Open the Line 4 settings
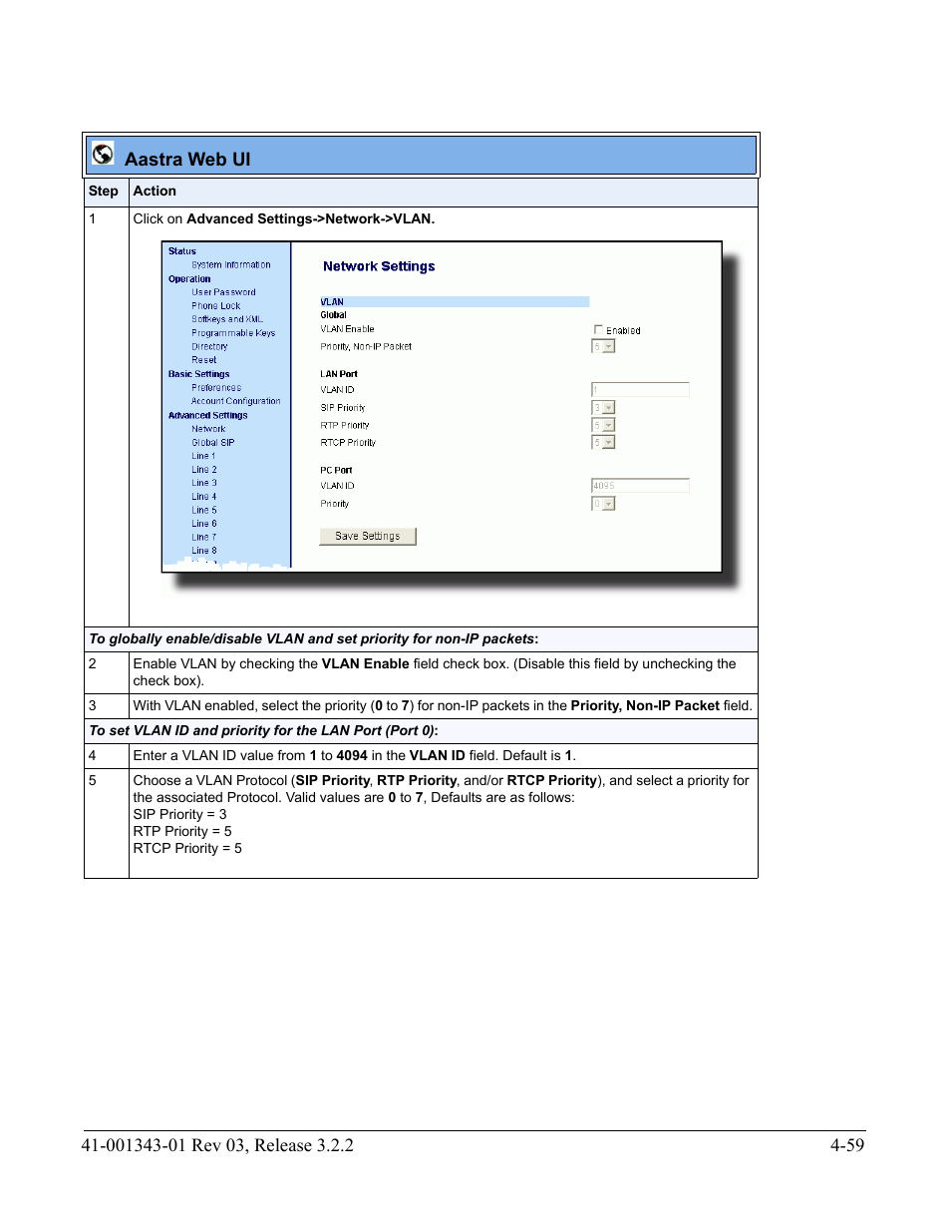This screenshot has width=951, height=1232. pos(204,497)
